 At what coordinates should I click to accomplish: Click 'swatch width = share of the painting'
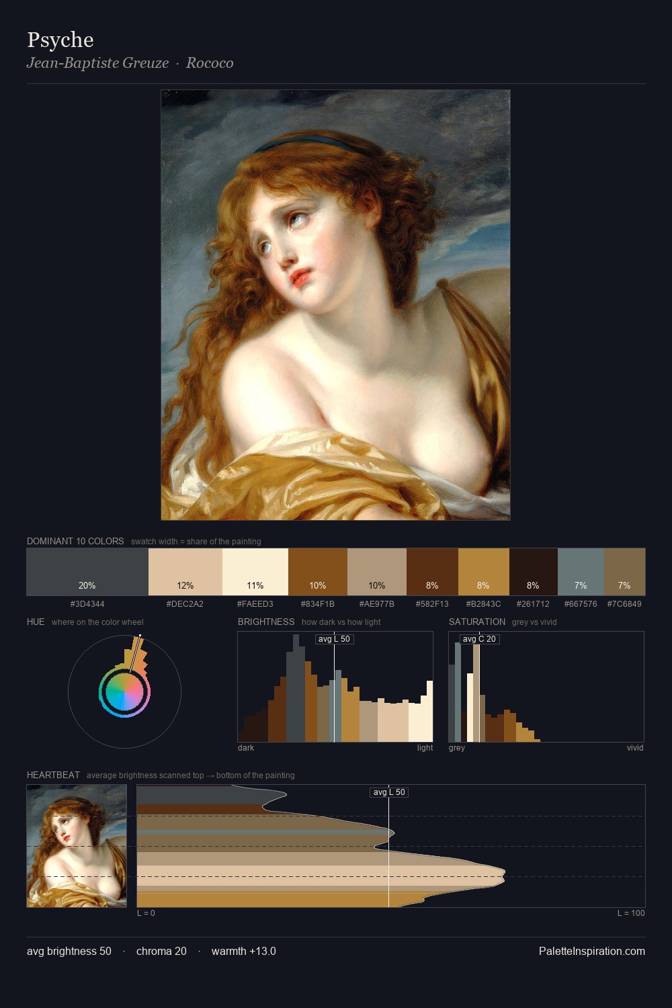tap(196, 542)
